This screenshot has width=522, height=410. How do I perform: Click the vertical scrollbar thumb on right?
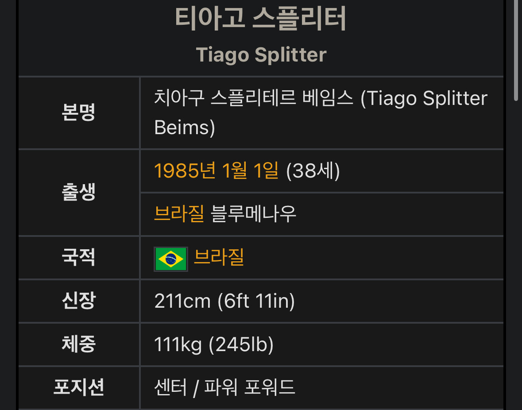click(x=516, y=50)
